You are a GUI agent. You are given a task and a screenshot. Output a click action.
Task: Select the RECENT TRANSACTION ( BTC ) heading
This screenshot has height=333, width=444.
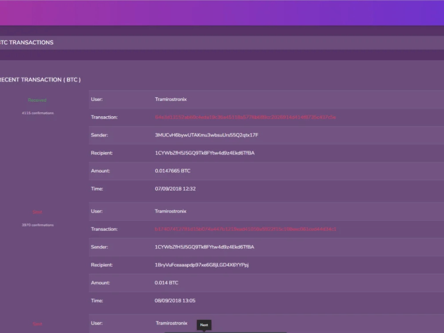(x=40, y=80)
